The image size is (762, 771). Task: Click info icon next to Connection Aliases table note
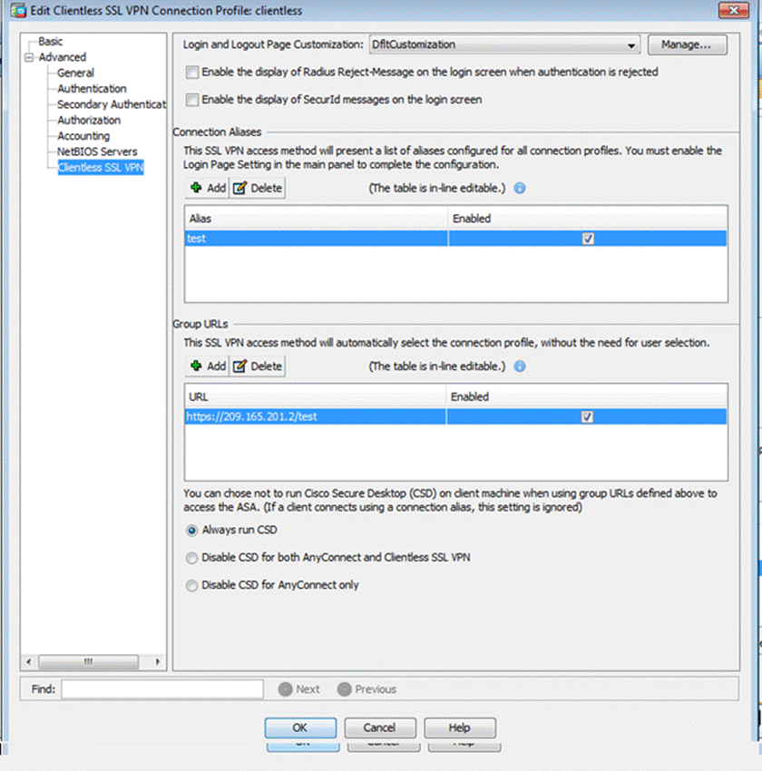click(520, 189)
